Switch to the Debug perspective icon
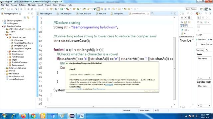Image resolution: width=213 pixels, height=119 pixels. pyautogui.click(x=210, y=9)
